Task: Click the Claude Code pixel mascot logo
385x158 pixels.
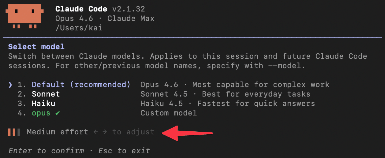Action: point(24,16)
